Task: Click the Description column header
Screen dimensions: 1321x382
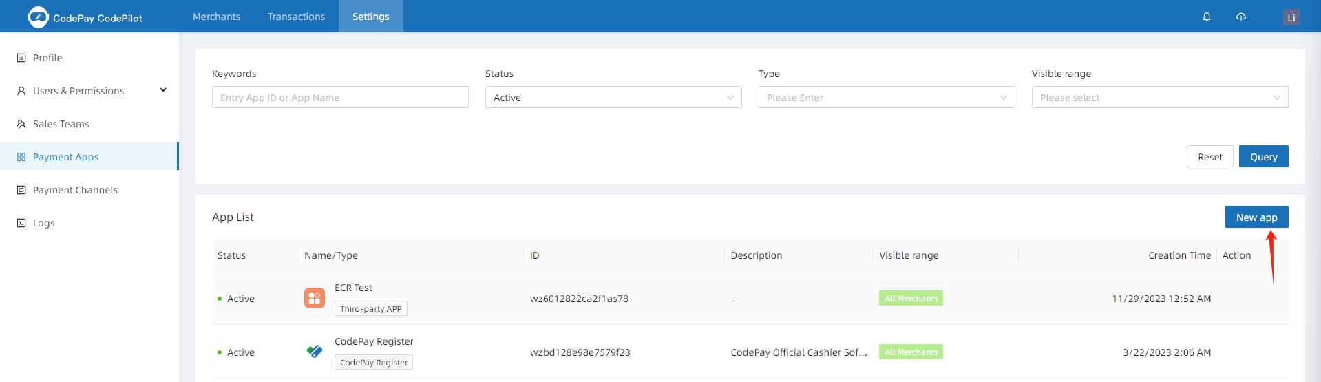Action: 757,255
